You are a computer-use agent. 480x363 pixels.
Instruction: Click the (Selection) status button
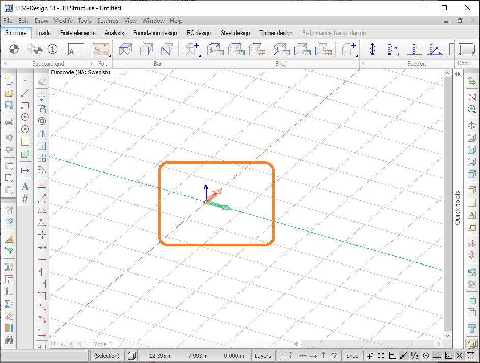click(107, 356)
